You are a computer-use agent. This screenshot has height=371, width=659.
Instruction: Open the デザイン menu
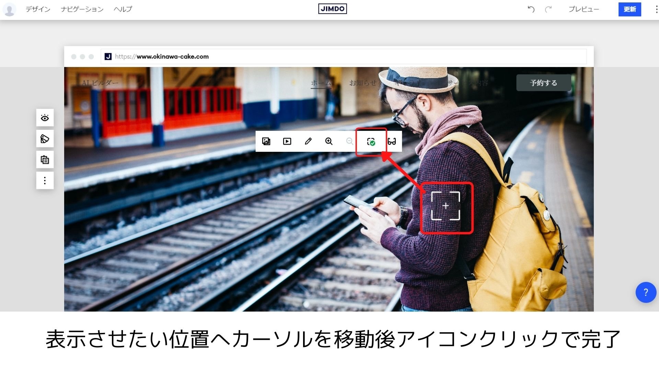[38, 9]
